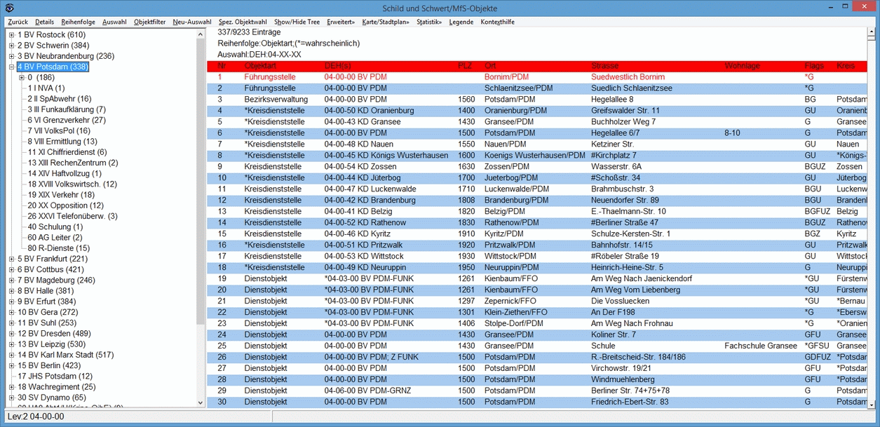
Task: Open the Legende menu item
Action: click(x=461, y=22)
